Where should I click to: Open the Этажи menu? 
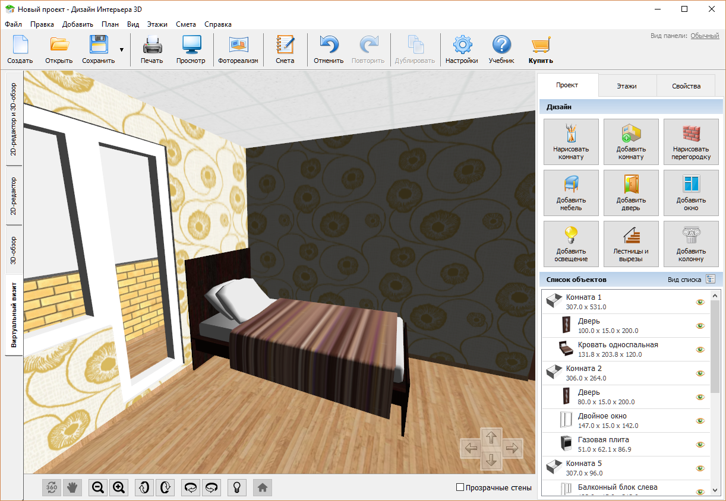157,24
